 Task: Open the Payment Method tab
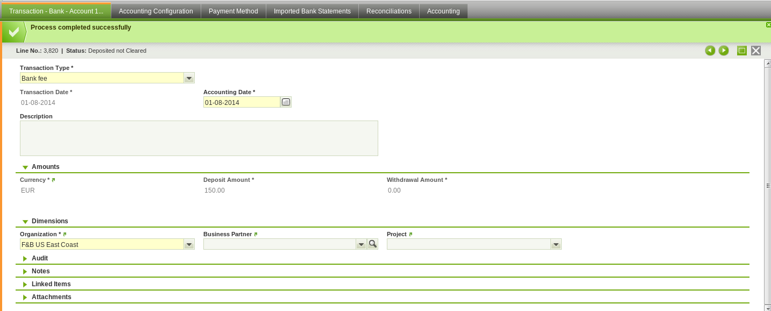coord(233,11)
